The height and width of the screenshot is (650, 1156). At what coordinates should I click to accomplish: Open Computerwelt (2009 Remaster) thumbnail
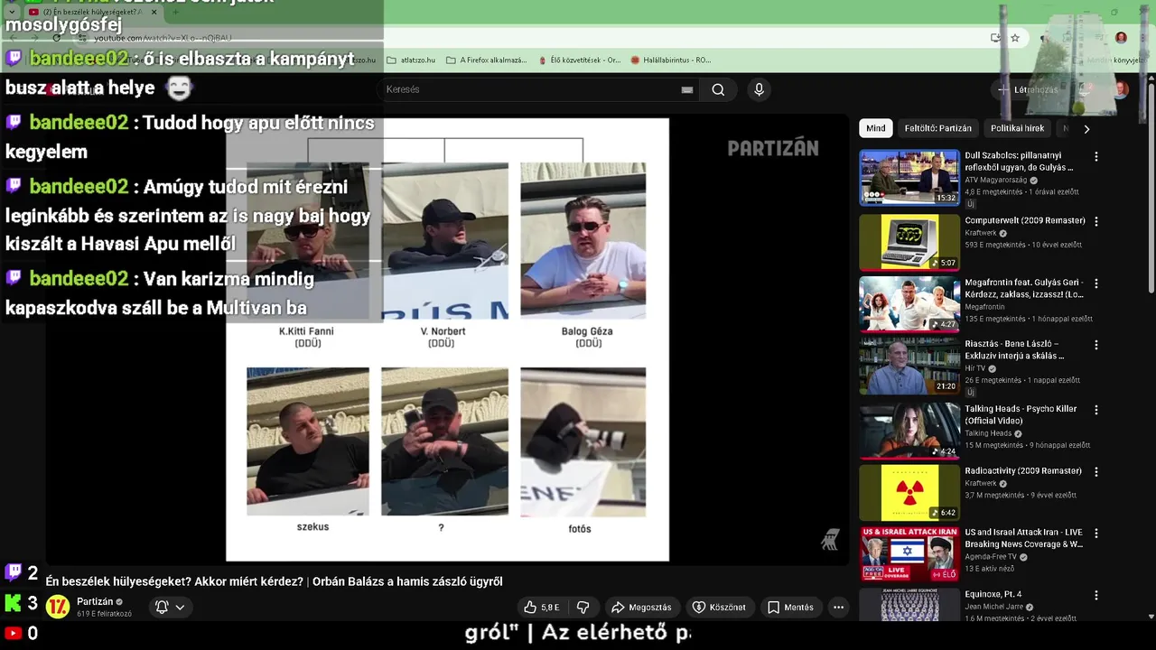(x=909, y=242)
